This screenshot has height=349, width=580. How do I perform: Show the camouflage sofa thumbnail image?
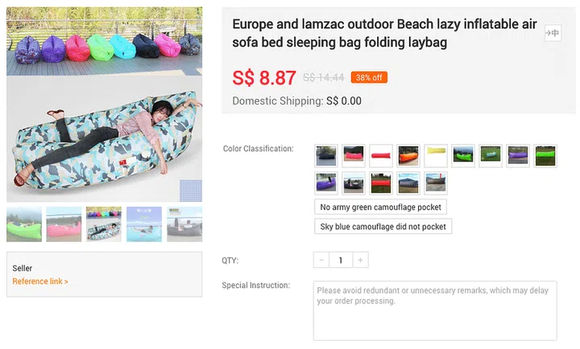(104, 224)
